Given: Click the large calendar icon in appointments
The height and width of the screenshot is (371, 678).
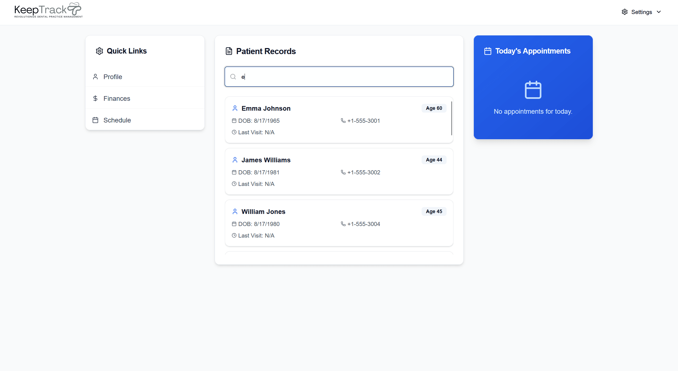Looking at the screenshot, I should click(533, 90).
